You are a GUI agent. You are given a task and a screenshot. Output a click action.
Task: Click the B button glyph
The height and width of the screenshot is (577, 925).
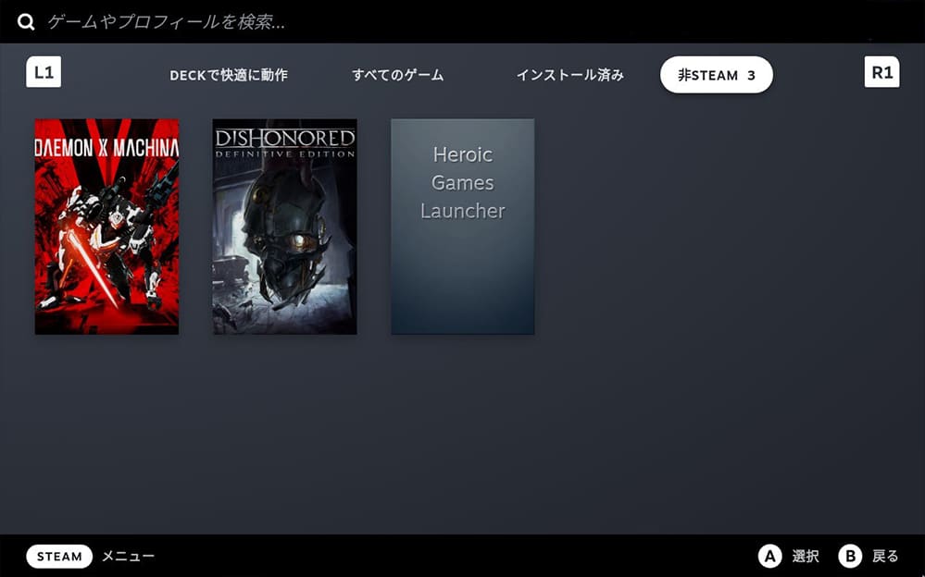coord(850,557)
